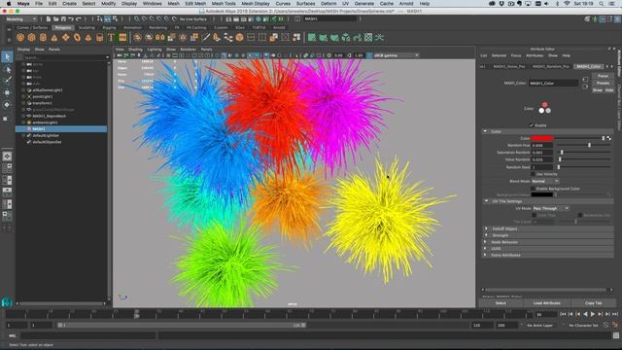Open the Deform menu
This screenshot has width=622, height=350.
(x=328, y=4)
